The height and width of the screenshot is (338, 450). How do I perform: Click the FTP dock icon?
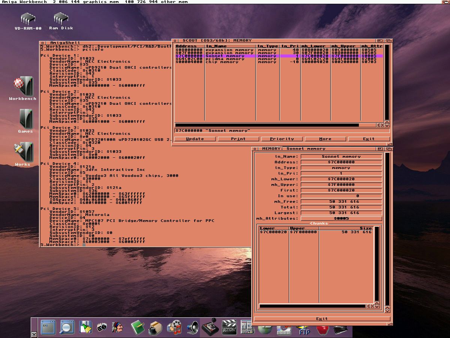coord(304,330)
